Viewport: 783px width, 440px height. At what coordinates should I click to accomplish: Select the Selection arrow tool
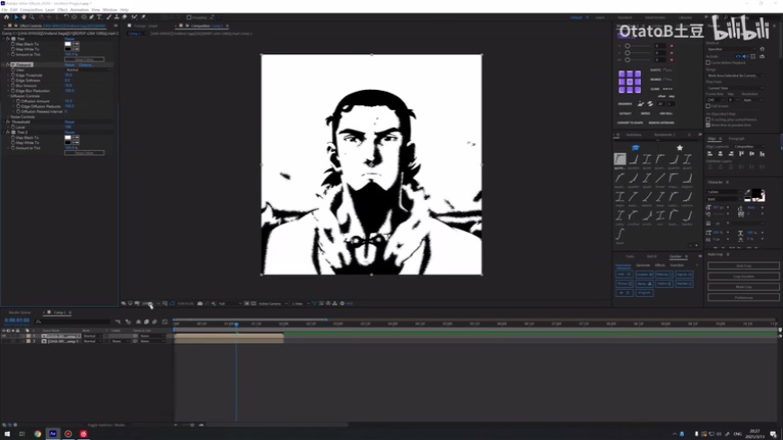point(16,17)
